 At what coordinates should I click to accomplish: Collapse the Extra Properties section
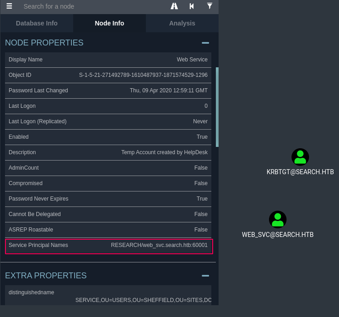(x=205, y=276)
